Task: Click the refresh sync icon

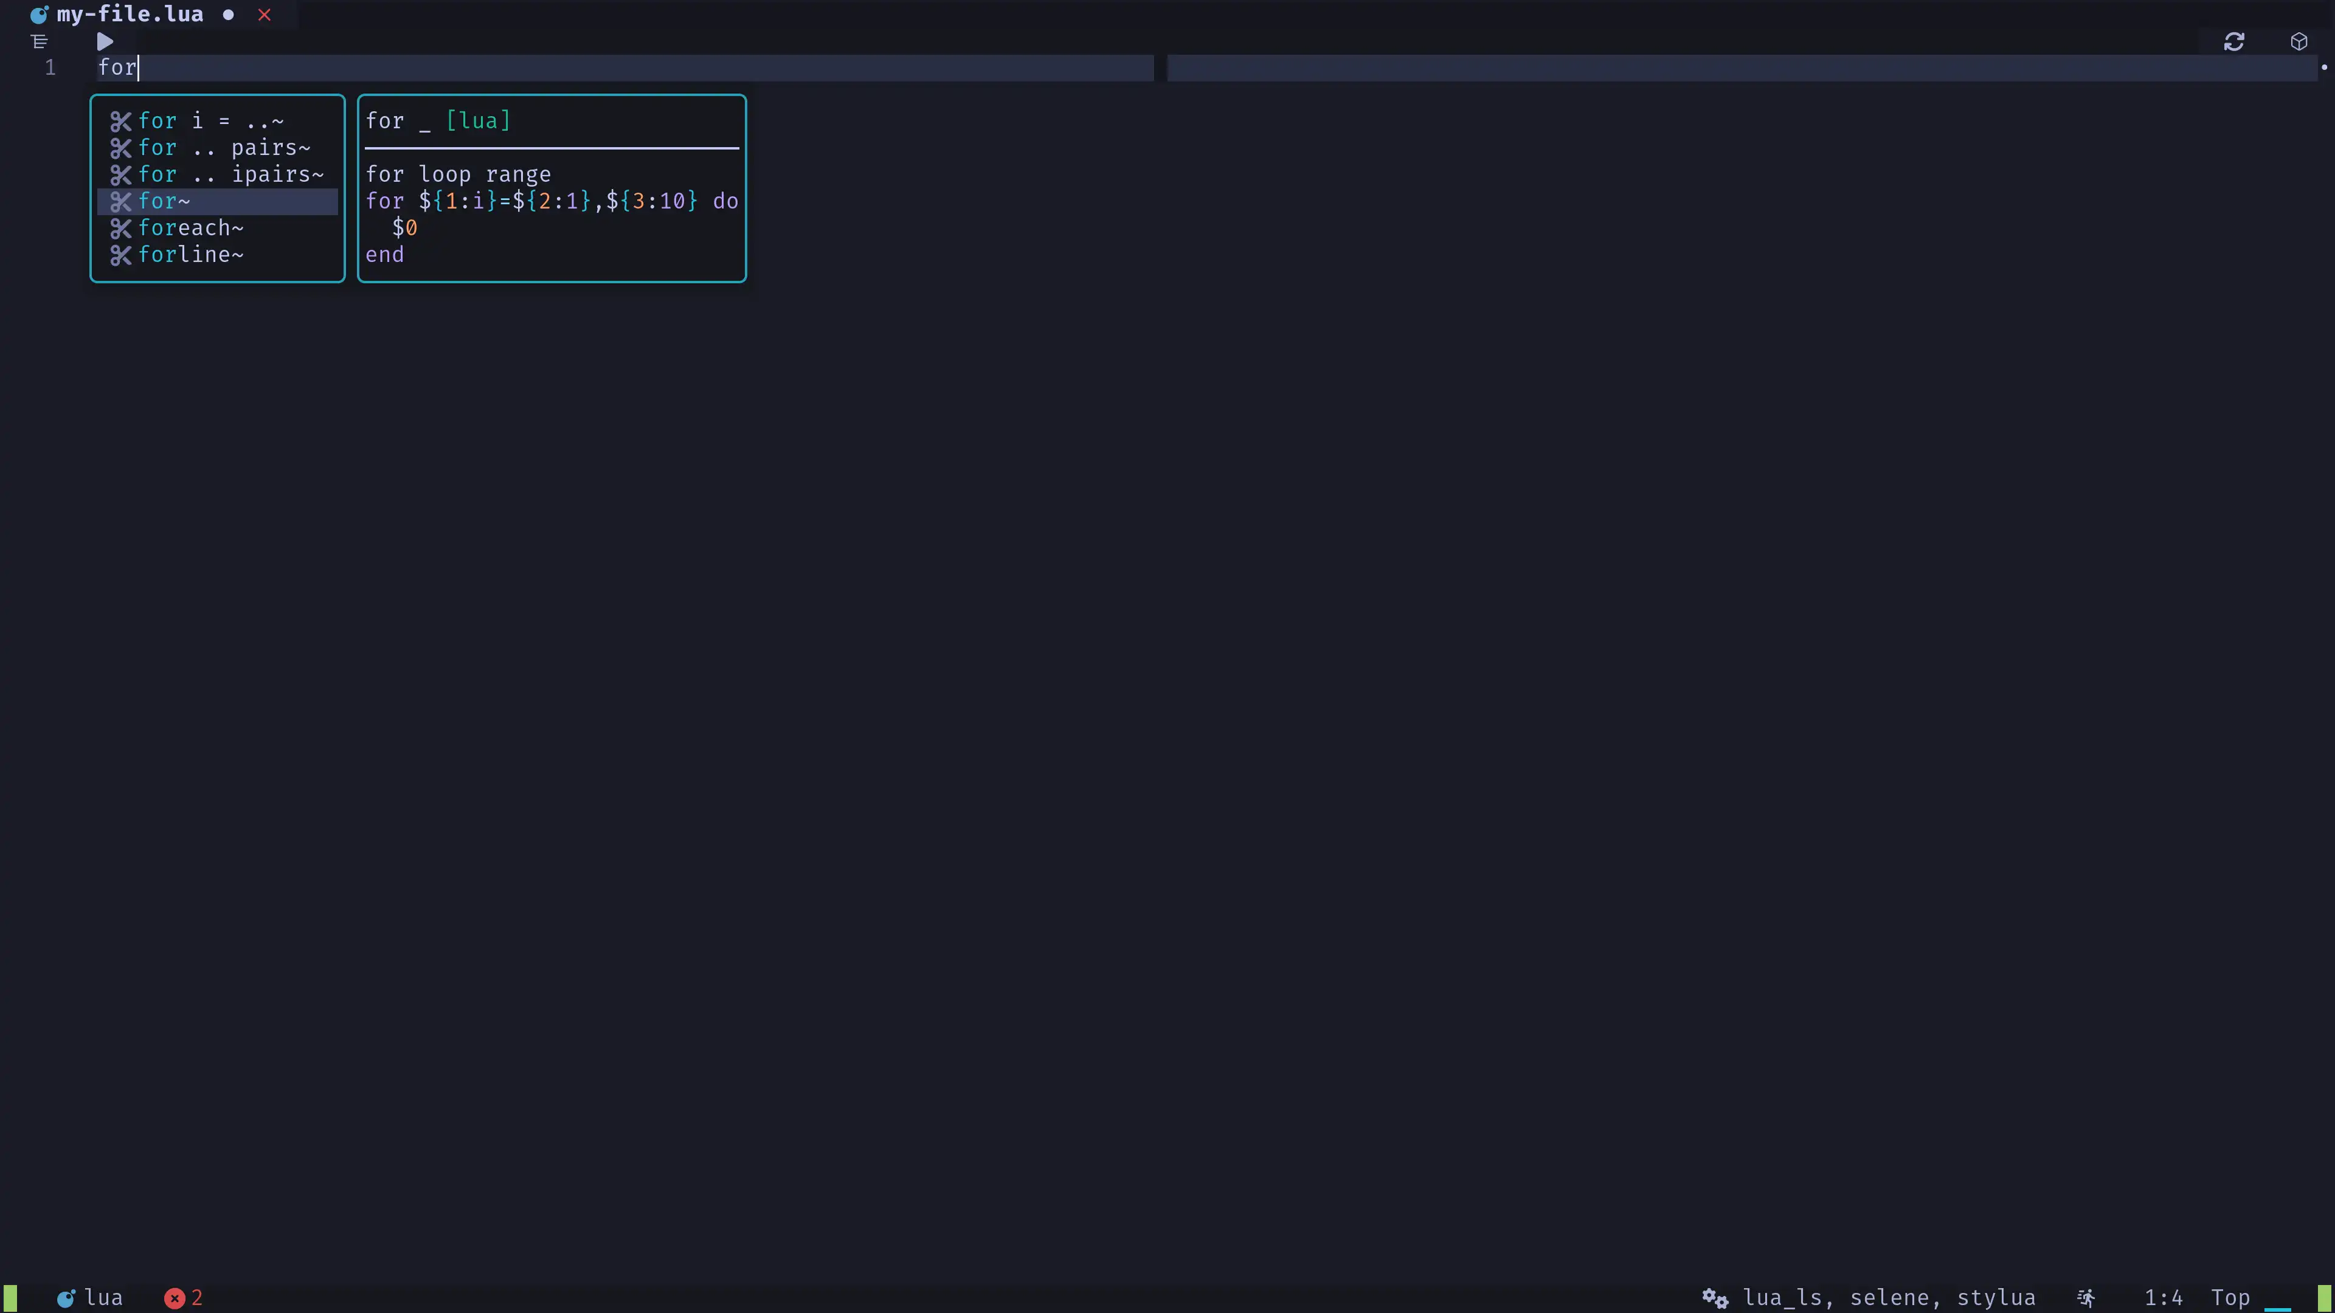Action: (x=2233, y=42)
